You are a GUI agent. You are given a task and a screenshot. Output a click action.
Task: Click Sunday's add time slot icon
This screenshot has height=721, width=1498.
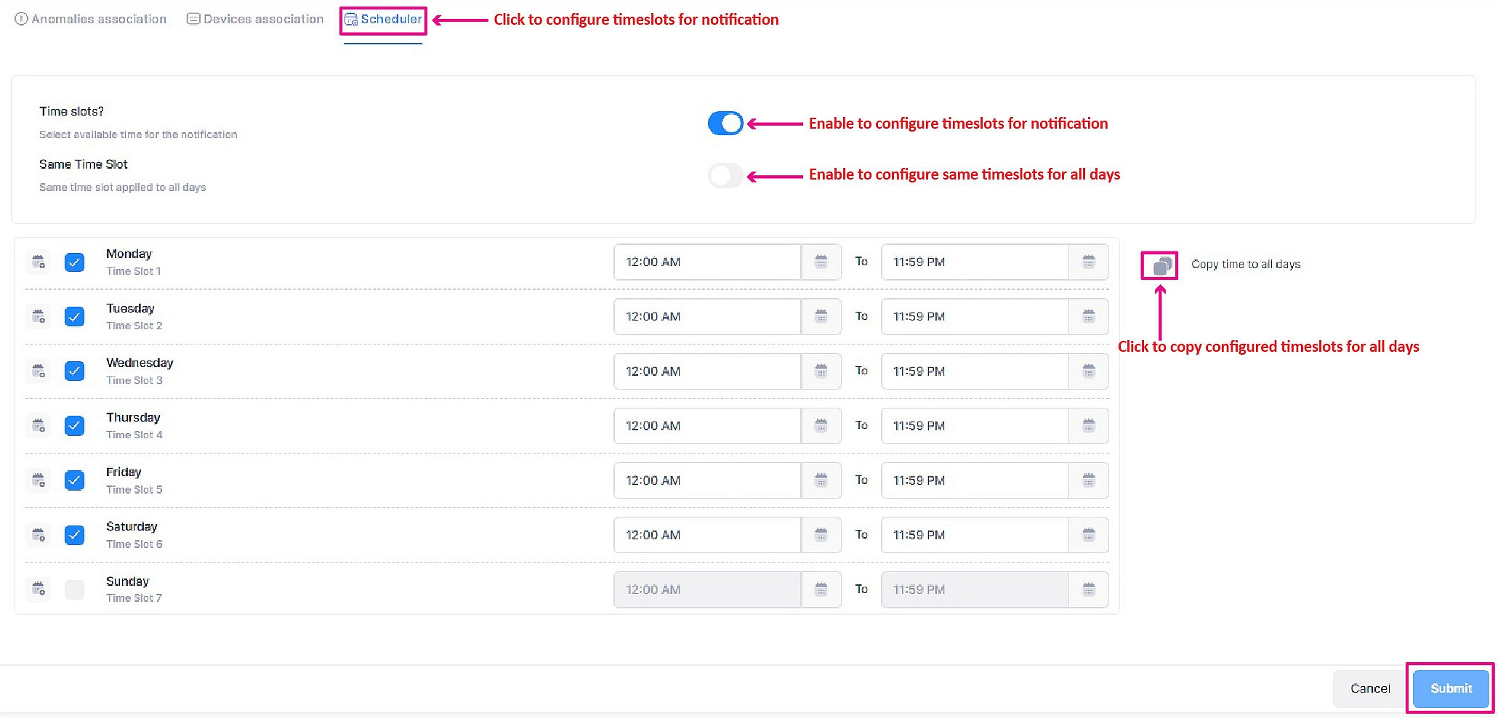coord(39,589)
